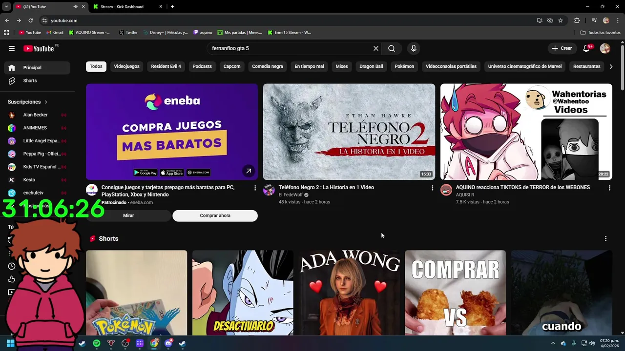Open the Teléfono Negro 2 video thumbnail
This screenshot has height=351, width=625.
click(349, 132)
